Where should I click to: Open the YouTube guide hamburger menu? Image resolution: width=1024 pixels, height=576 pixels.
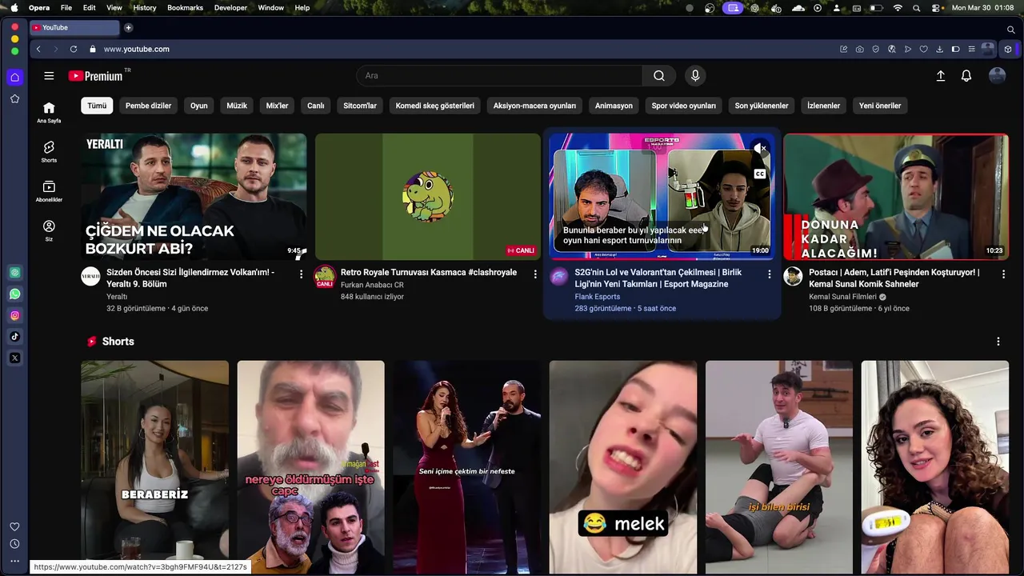coord(49,76)
